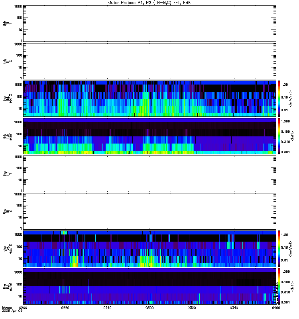Screen dimensions: 299x319
Task: Click the 'thc fff 2' y-axis label
Action: point(7,211)
